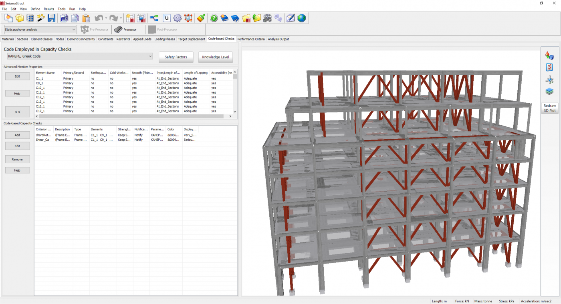Open the chat bubbles forum icon
This screenshot has width=561, height=304.
point(278,18)
